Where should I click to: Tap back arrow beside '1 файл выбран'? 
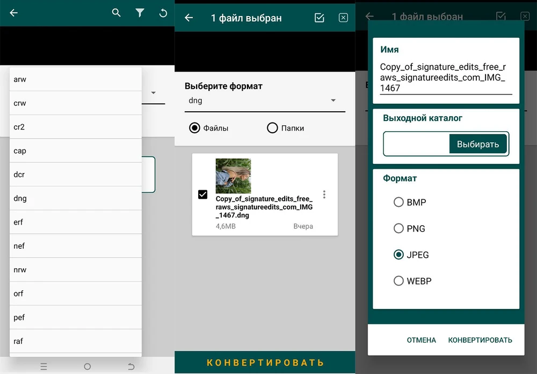[188, 18]
